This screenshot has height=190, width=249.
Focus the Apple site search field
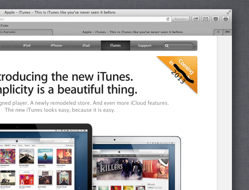178,46
